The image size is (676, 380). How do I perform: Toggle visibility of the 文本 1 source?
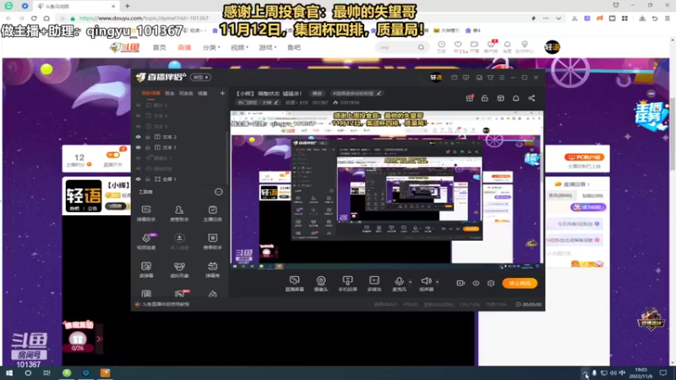[x=139, y=147]
